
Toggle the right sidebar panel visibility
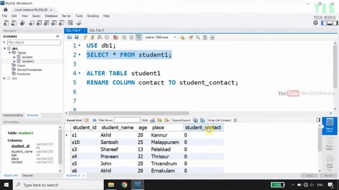pyautogui.click(x=335, y=23)
